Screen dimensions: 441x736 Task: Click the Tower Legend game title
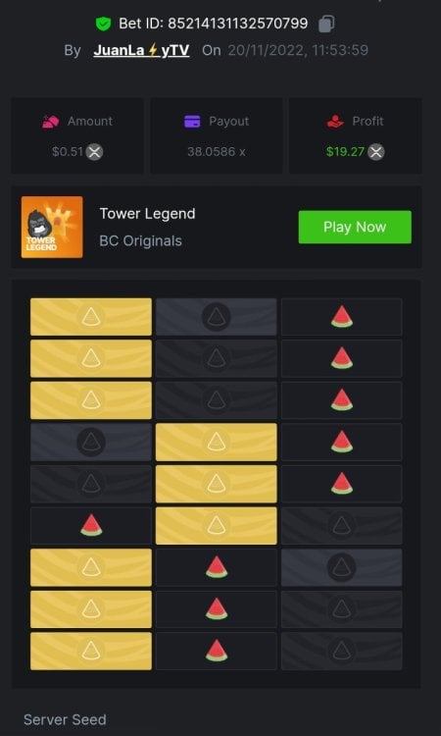pos(148,214)
